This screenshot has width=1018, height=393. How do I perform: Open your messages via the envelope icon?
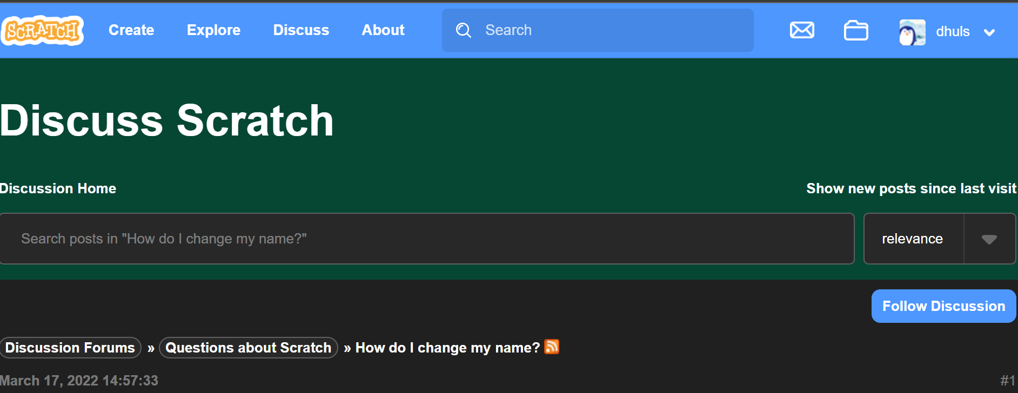pos(802,31)
